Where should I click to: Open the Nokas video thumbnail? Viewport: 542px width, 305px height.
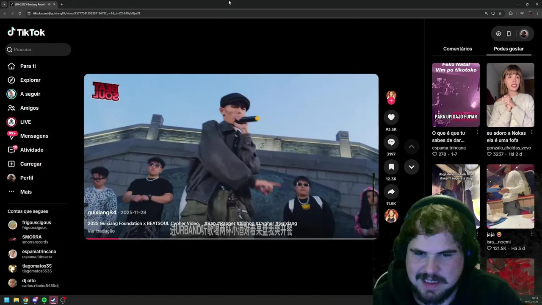pos(510,95)
